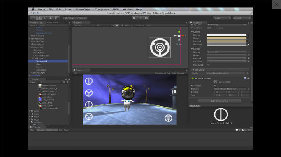
Task: Toggle Error Pause in Console
Action: tap(64, 130)
